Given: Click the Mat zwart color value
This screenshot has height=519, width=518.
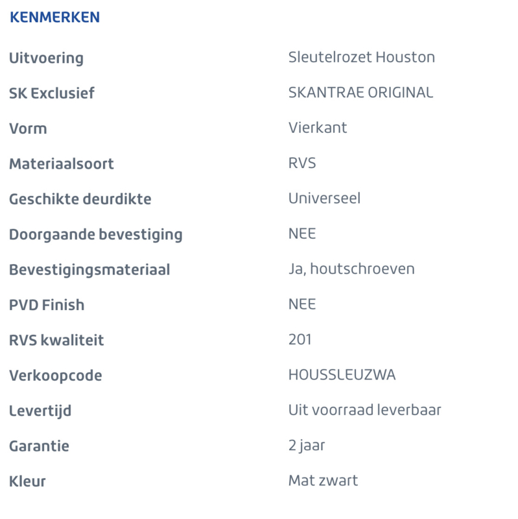Looking at the screenshot, I should tap(323, 481).
